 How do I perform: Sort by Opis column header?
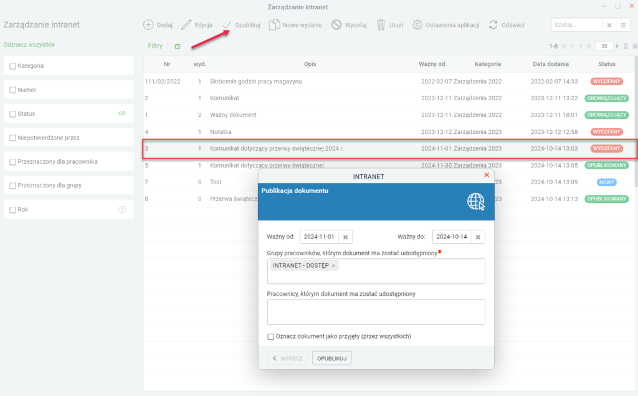(310, 64)
